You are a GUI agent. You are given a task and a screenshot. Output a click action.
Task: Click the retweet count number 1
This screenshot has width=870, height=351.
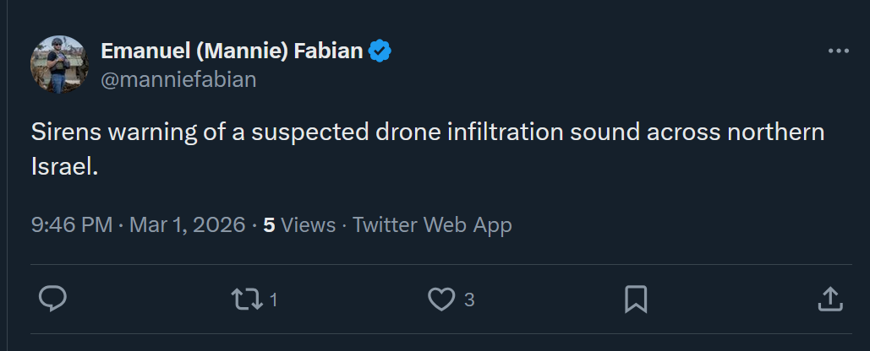click(x=274, y=300)
